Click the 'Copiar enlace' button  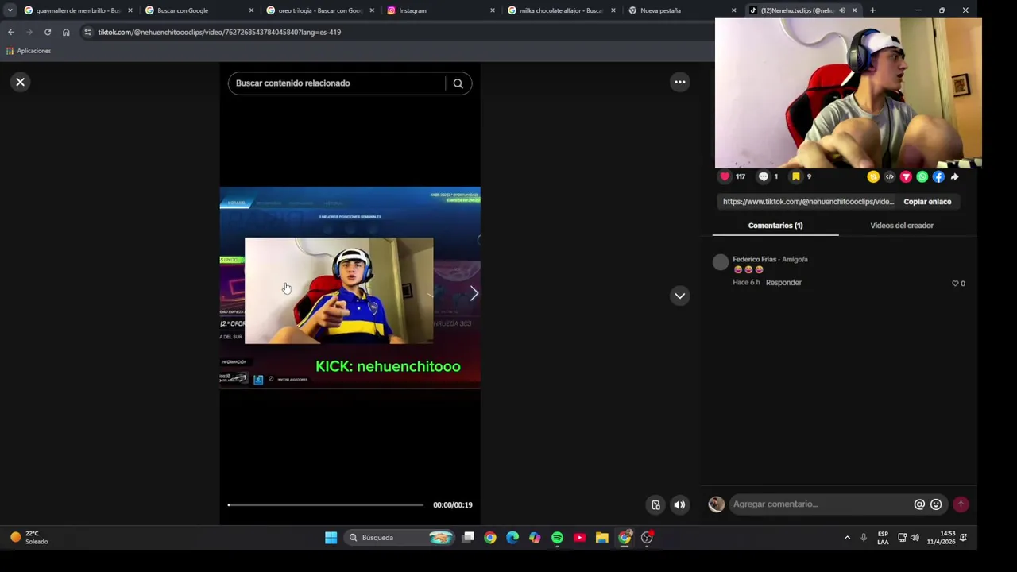click(927, 202)
